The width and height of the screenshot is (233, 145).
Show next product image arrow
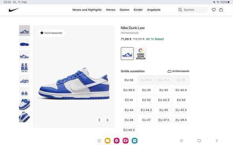coord(107,120)
